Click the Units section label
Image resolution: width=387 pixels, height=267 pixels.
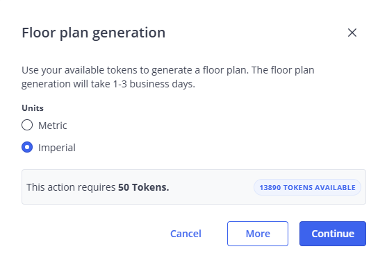[x=33, y=108]
